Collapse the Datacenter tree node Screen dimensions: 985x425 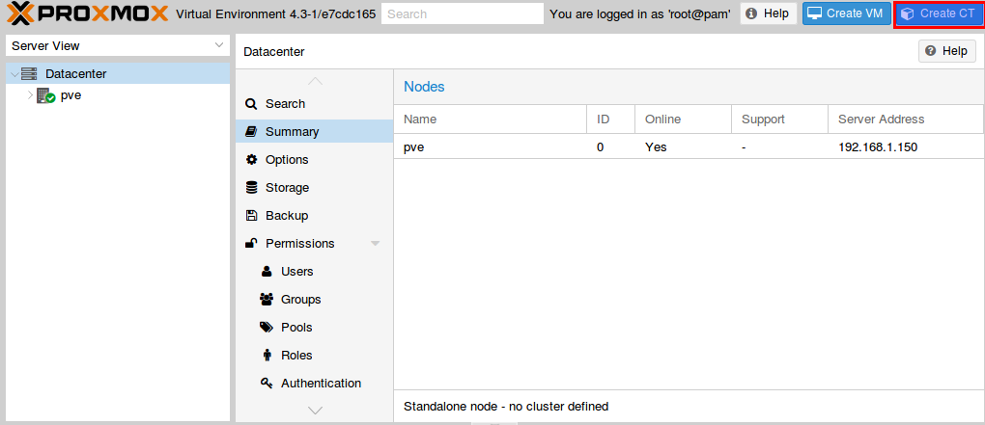[x=14, y=74]
